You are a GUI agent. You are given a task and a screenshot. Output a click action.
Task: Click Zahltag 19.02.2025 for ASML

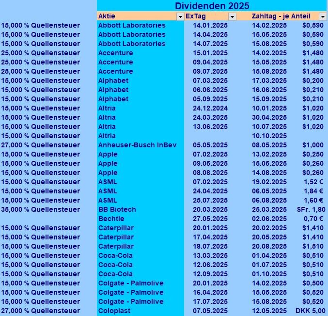point(269,182)
